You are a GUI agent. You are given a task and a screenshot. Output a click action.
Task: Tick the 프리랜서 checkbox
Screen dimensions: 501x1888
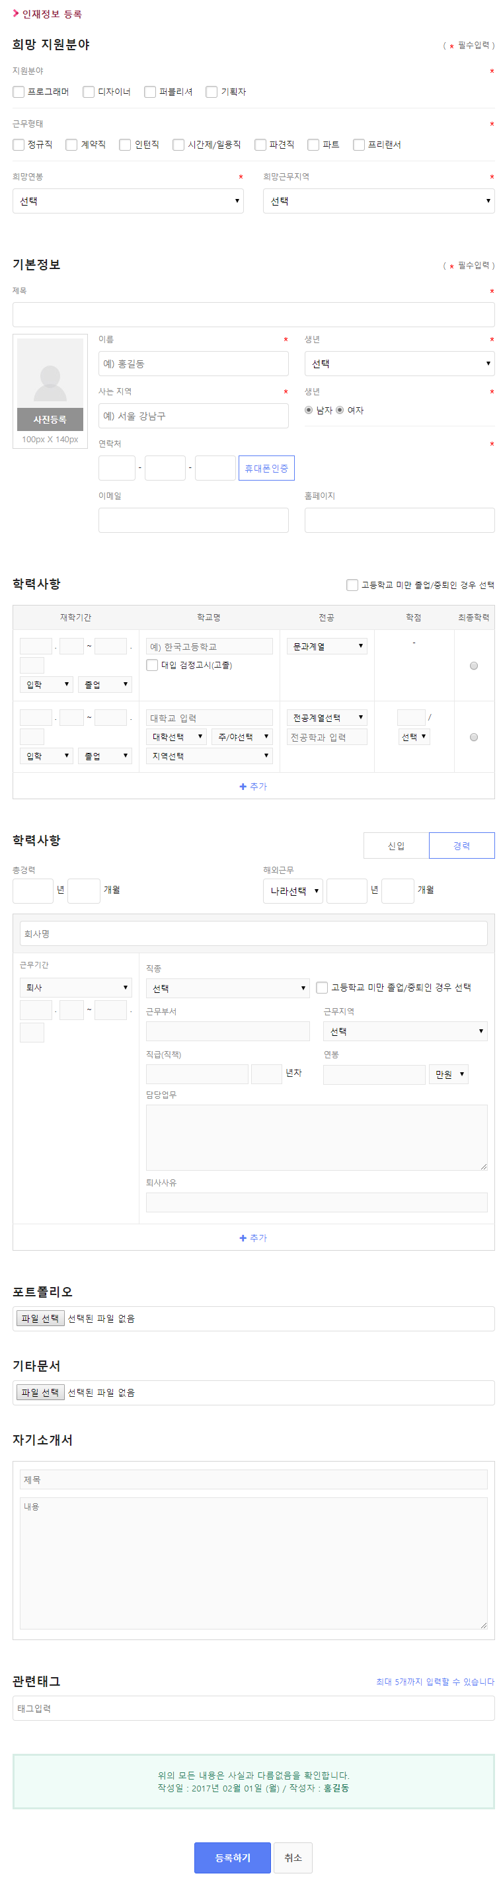tap(359, 144)
